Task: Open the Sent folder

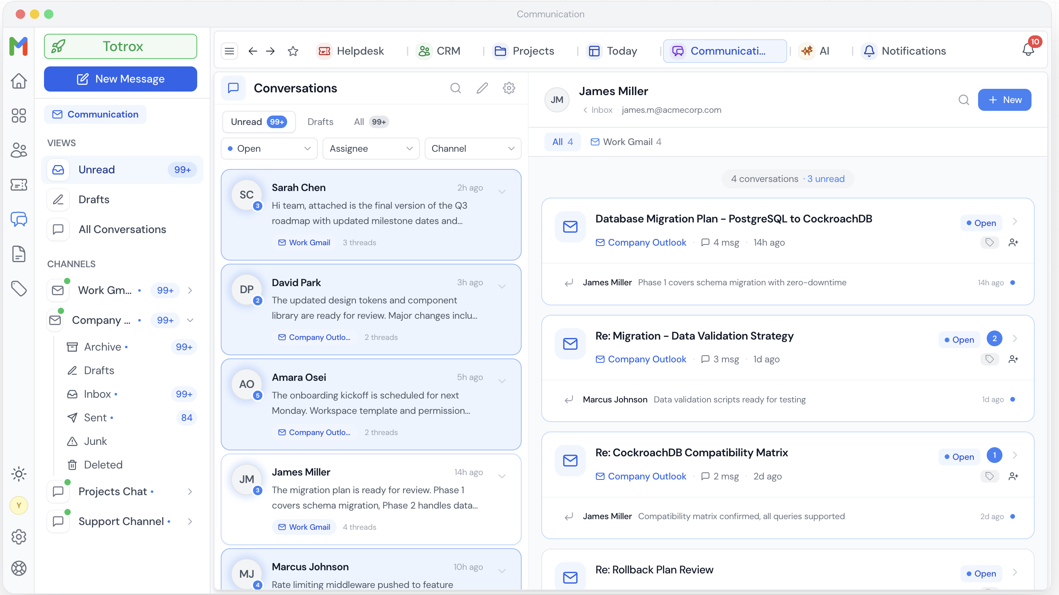Action: click(x=132, y=418)
